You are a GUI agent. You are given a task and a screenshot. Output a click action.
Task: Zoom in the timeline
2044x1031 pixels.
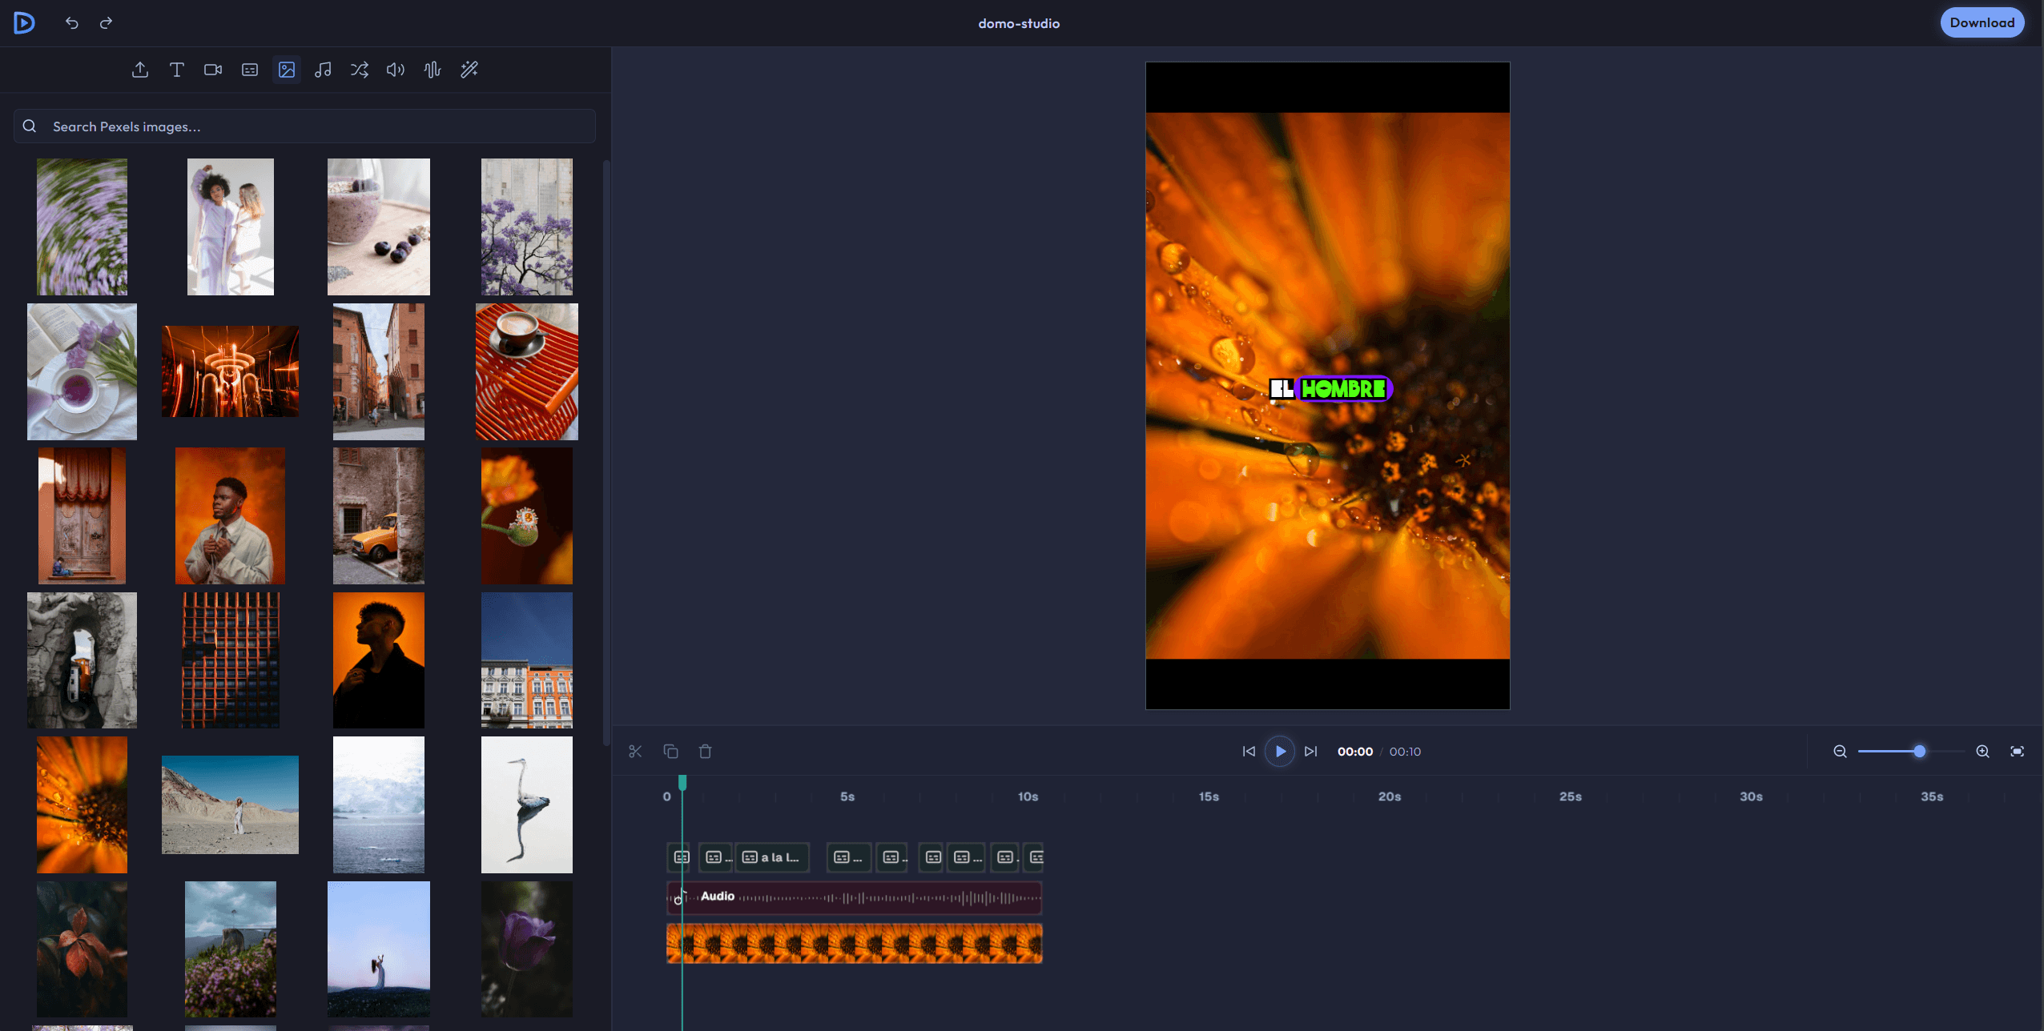[x=1982, y=752]
